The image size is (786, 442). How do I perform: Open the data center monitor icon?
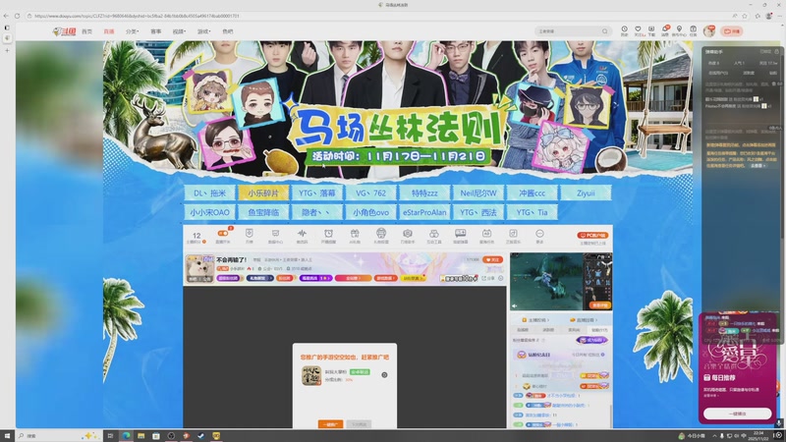pos(275,234)
